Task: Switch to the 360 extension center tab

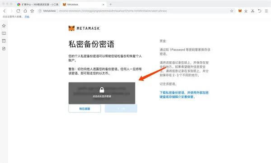Action: coord(38,5)
